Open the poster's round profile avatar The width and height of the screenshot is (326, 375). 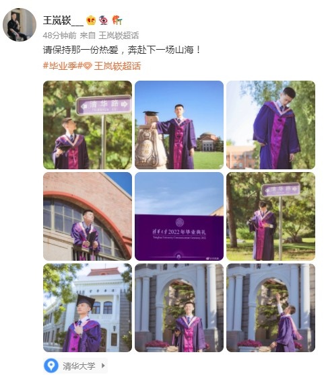20,25
